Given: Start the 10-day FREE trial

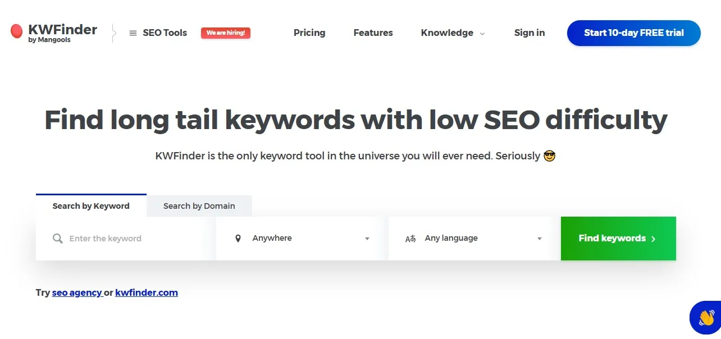Looking at the screenshot, I should tap(634, 33).
